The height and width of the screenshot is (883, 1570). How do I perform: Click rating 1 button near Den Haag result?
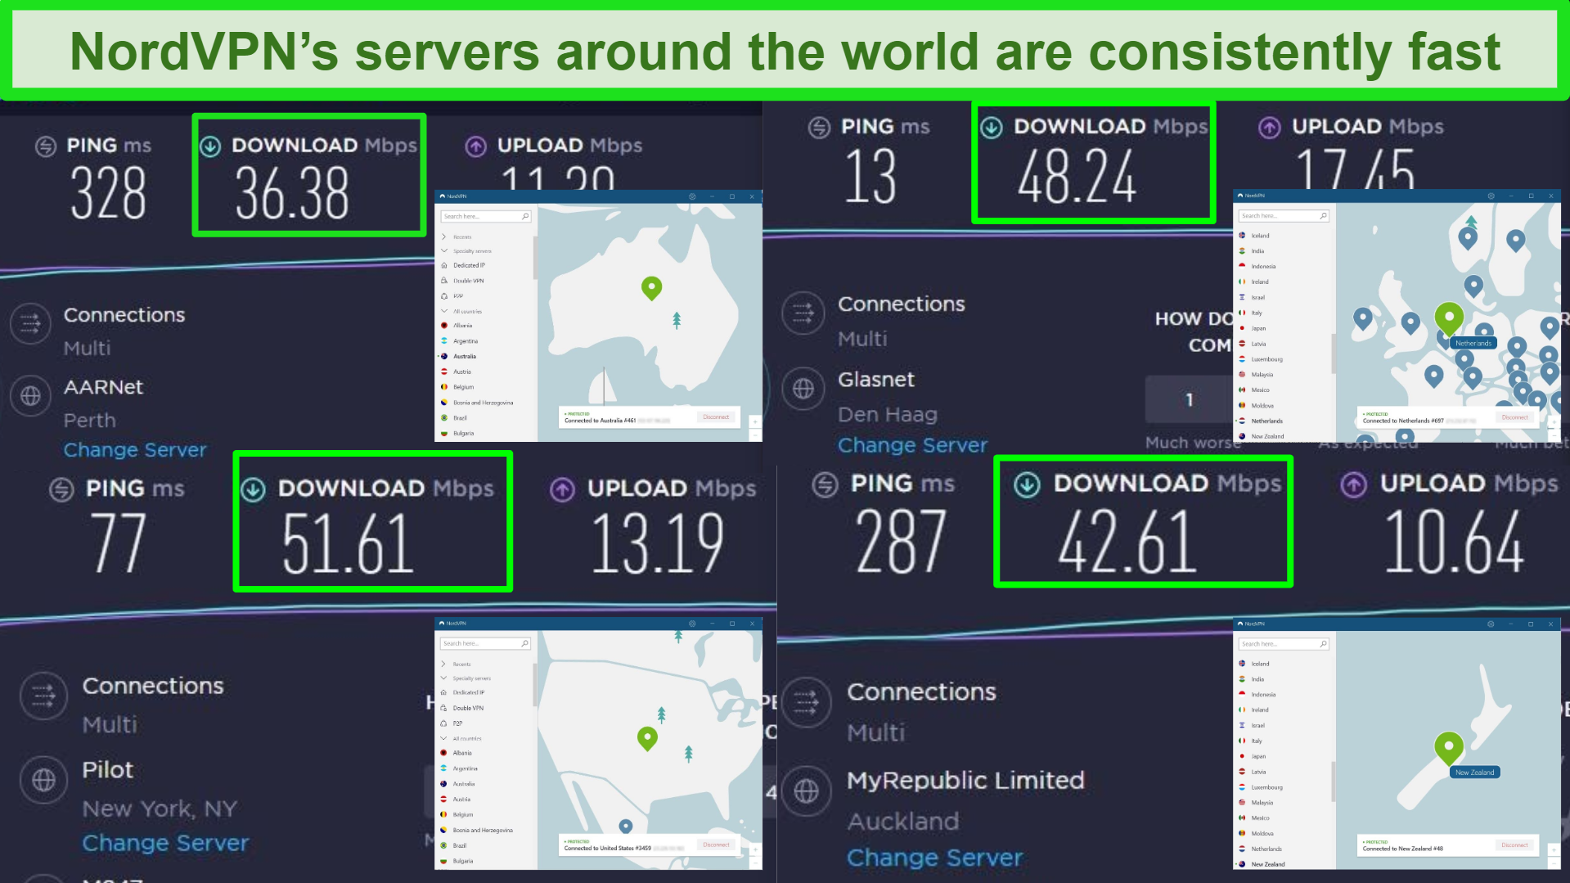tap(1189, 399)
